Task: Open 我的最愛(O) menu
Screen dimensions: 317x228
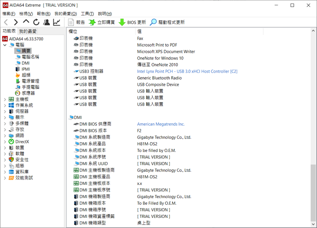Action: click(66, 14)
